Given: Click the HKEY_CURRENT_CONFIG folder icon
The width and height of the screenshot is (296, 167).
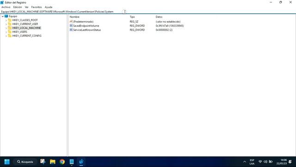Looking at the screenshot, I should [x=10, y=36].
